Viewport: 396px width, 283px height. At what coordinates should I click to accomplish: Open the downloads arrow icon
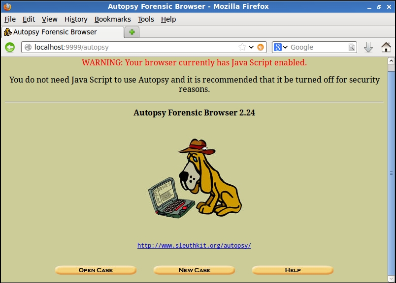(368, 47)
